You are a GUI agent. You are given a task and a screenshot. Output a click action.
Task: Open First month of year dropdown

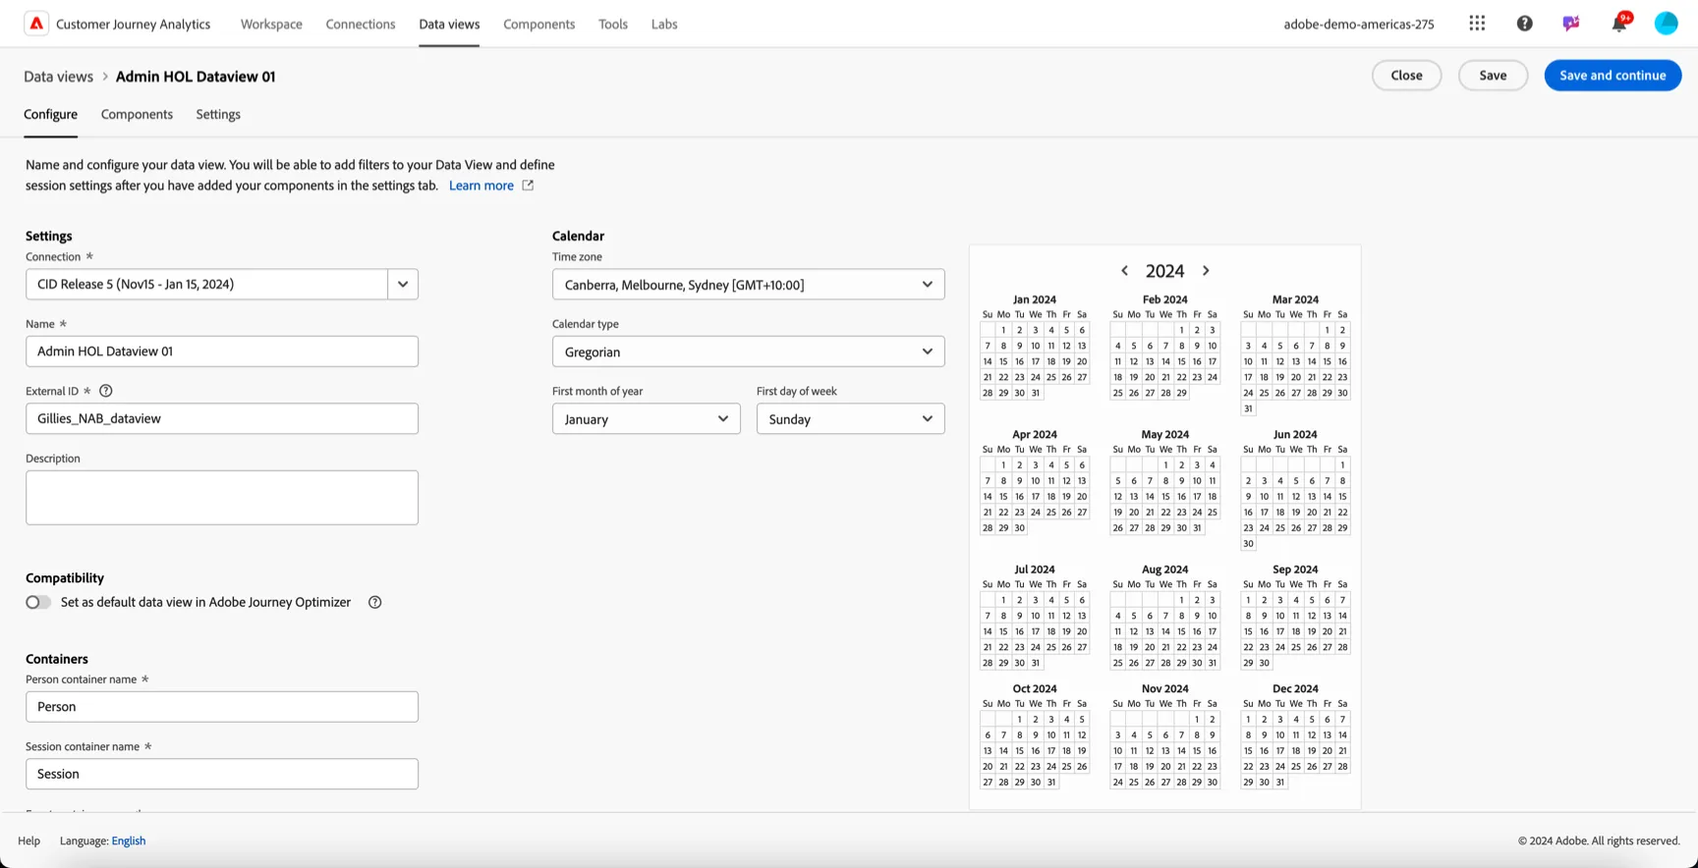(x=646, y=419)
